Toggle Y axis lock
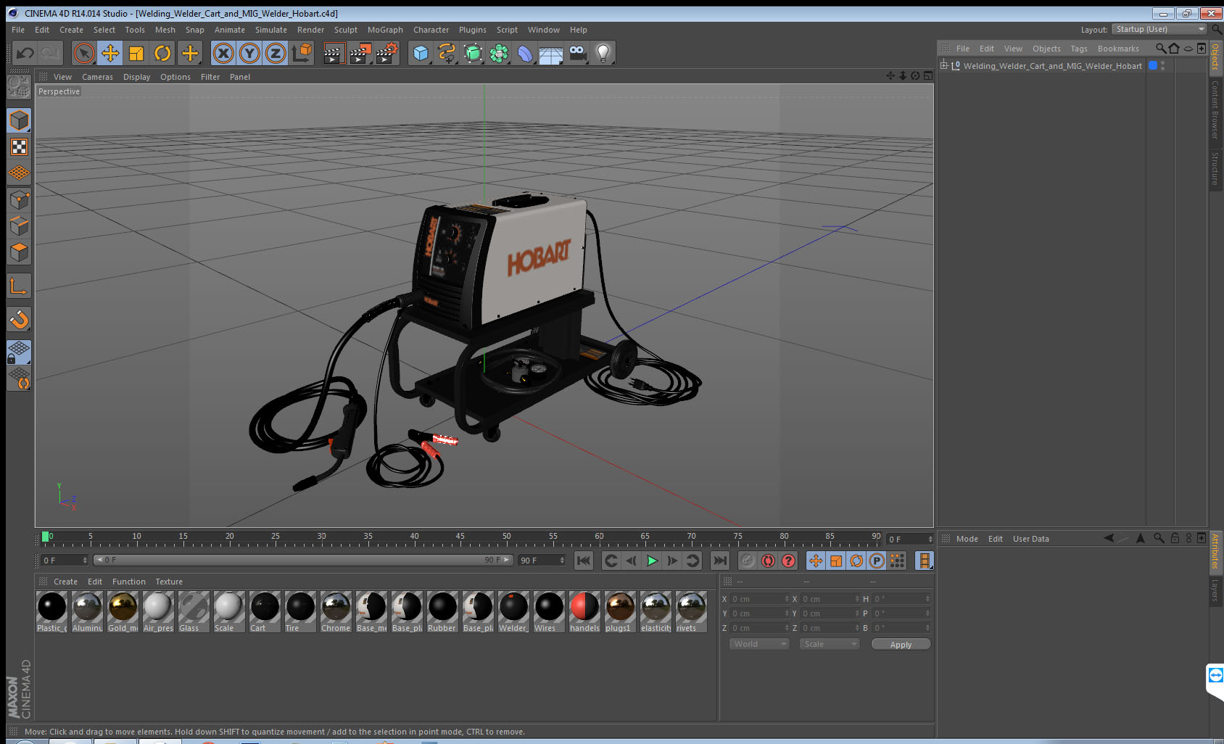1224x744 pixels. [249, 53]
